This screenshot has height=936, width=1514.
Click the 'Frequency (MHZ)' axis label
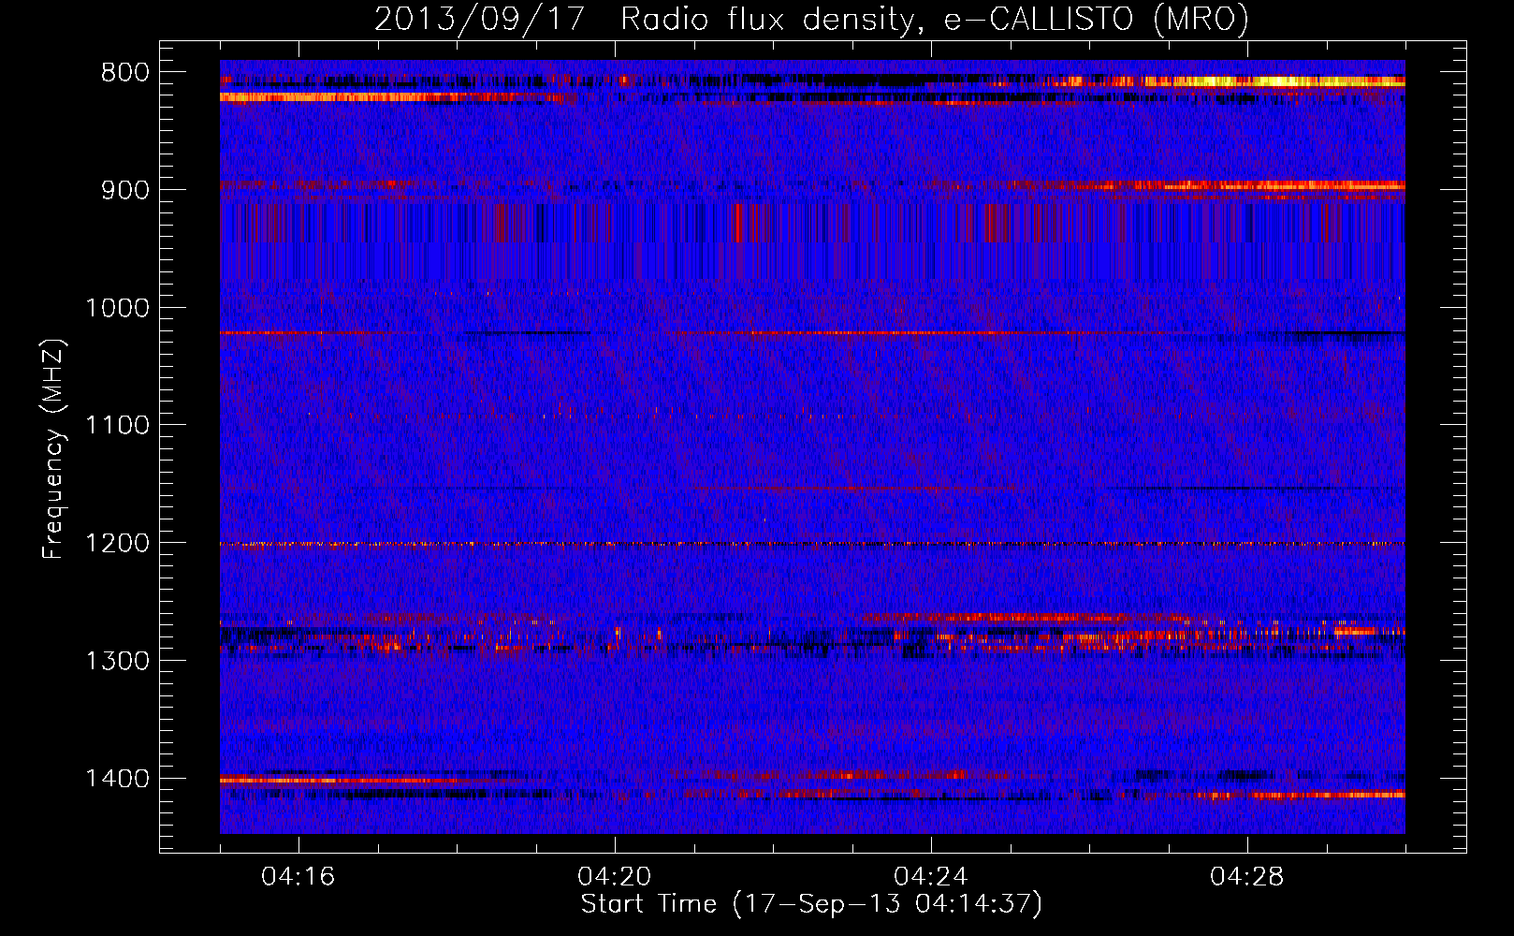click(x=53, y=449)
